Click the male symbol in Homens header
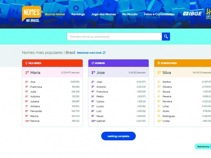 pos(92,63)
